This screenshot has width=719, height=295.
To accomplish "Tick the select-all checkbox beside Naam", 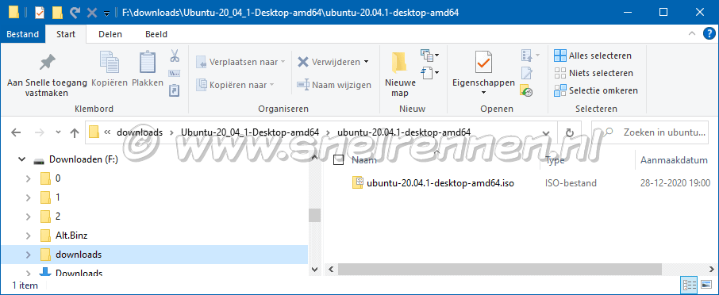I will [338, 160].
